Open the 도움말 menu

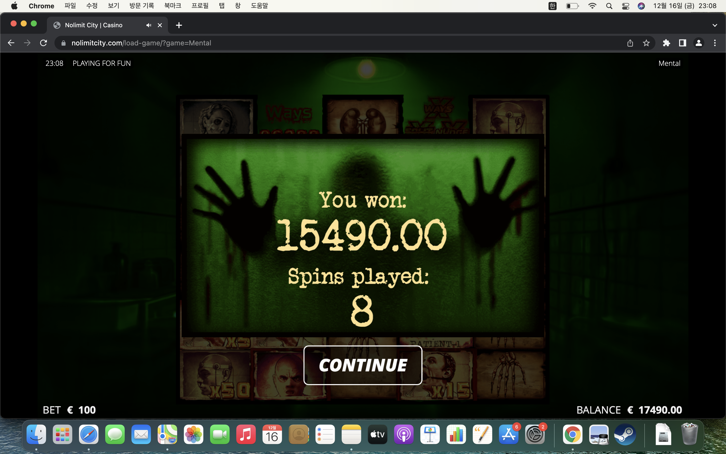pos(259,6)
